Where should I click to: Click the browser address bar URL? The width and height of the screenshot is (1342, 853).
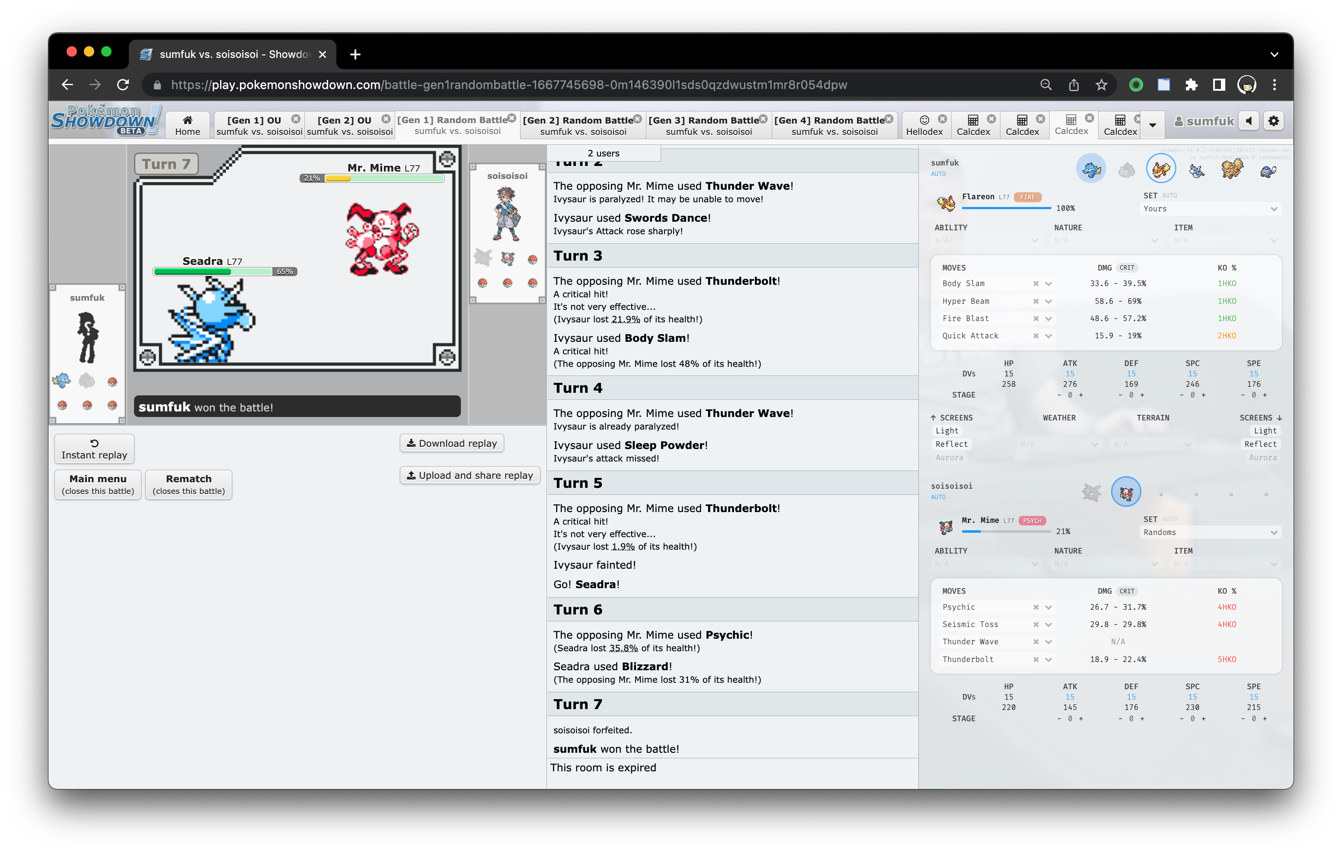508,85
